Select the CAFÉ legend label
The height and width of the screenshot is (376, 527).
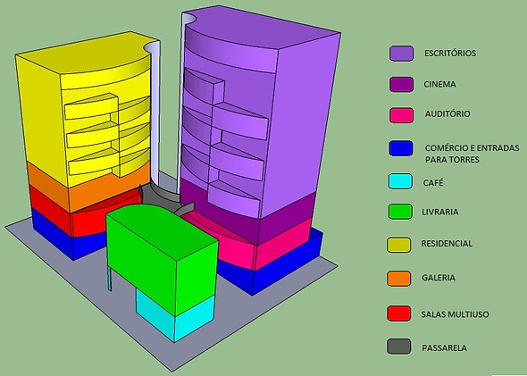coord(433,182)
